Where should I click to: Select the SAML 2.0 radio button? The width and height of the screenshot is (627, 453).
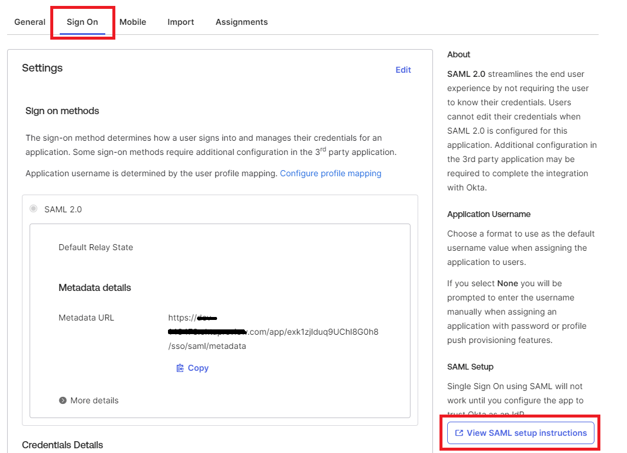[x=34, y=209]
